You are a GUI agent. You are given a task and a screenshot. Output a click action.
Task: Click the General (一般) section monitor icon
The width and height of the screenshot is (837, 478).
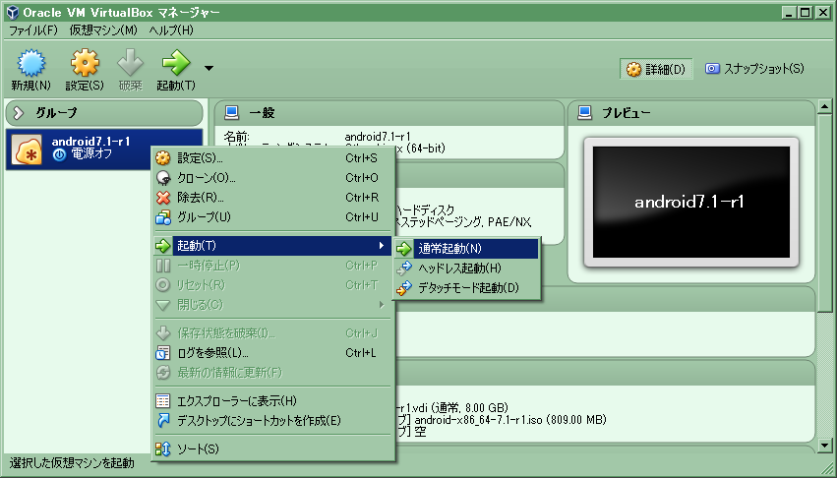coord(232,113)
